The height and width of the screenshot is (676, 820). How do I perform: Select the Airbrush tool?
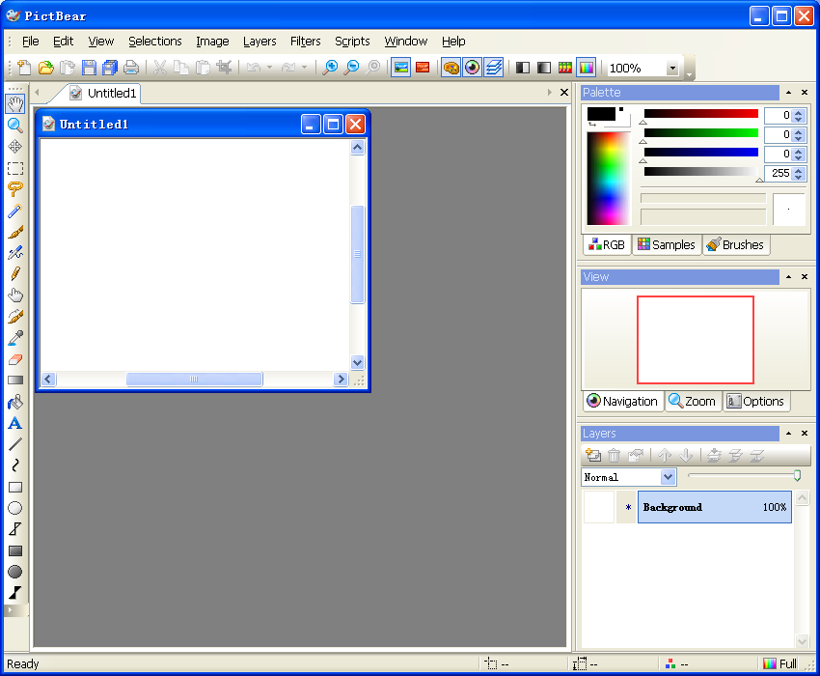pyautogui.click(x=15, y=253)
